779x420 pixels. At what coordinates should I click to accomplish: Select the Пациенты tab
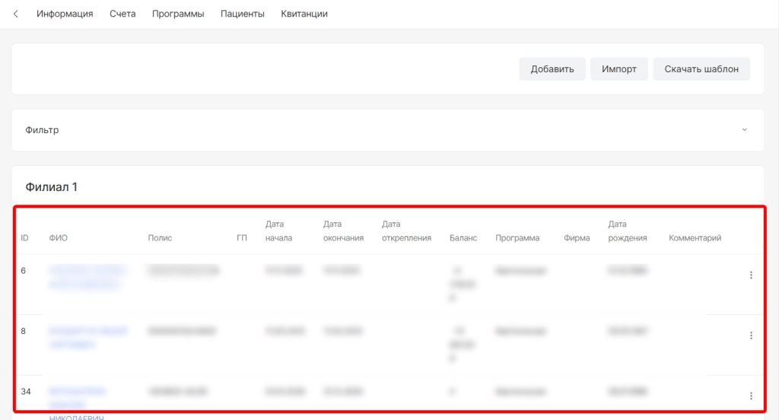click(243, 14)
